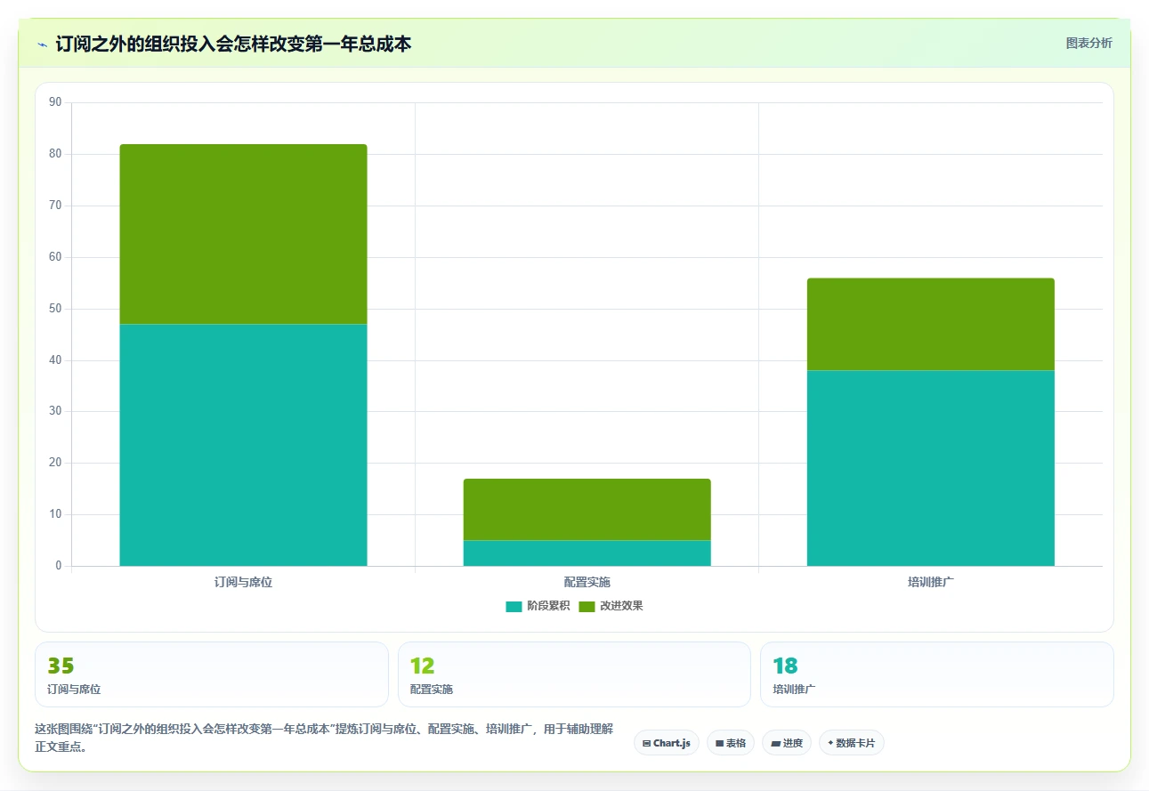Click the icon in the 进度 tag
This screenshot has width=1149, height=791.
click(775, 743)
